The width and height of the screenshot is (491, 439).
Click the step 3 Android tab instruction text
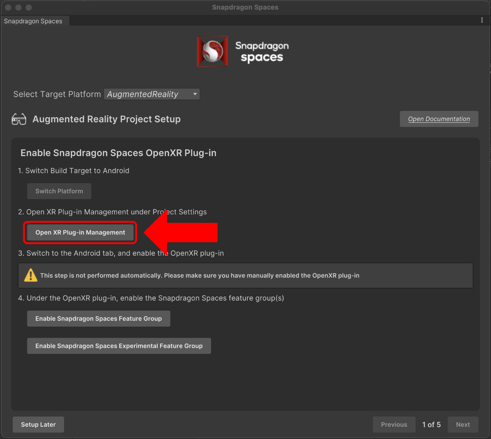[121, 253]
